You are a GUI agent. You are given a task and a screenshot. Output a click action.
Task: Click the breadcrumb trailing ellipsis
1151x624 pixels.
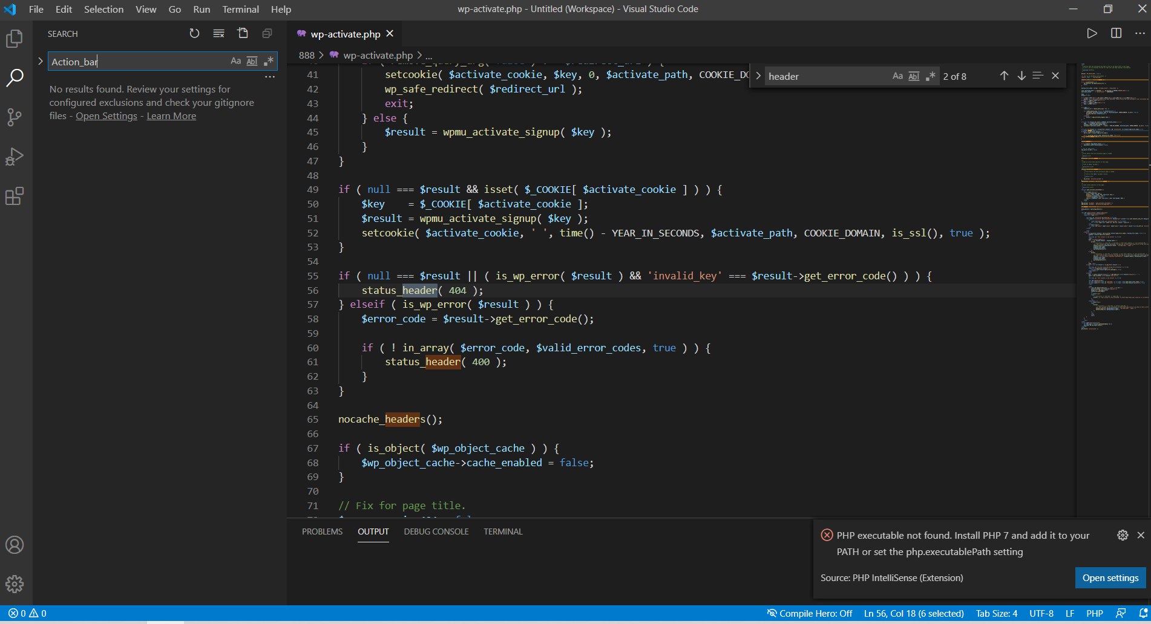point(429,55)
